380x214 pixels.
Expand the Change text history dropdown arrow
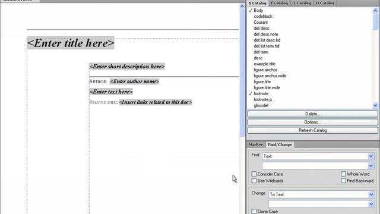coord(371,204)
